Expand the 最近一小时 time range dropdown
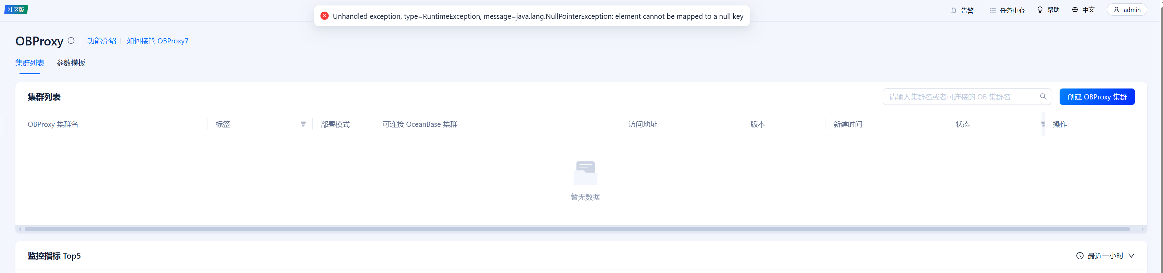Image resolution: width=1163 pixels, height=273 pixels. [x=1105, y=256]
